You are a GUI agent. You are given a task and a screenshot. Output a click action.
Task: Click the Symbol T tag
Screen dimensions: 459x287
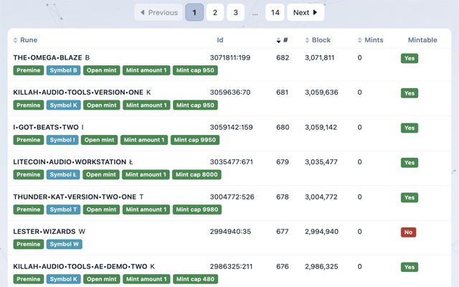click(x=63, y=210)
